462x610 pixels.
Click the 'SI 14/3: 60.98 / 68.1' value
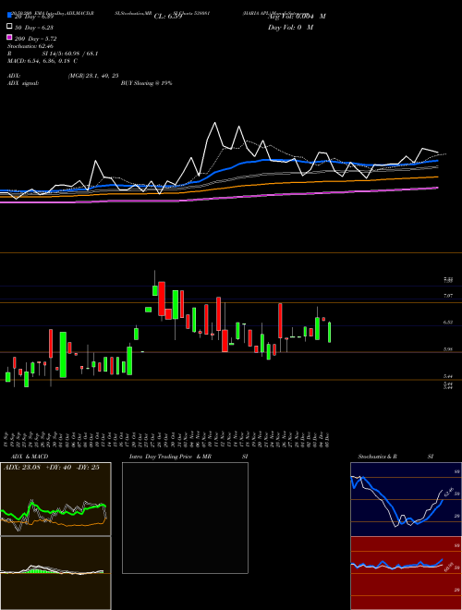(x=70, y=54)
